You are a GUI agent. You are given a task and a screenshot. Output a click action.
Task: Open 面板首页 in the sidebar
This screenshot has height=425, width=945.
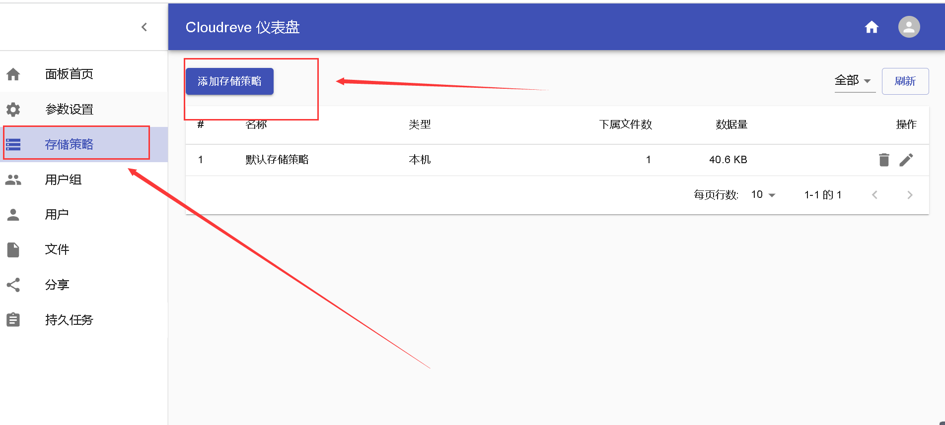pos(84,74)
